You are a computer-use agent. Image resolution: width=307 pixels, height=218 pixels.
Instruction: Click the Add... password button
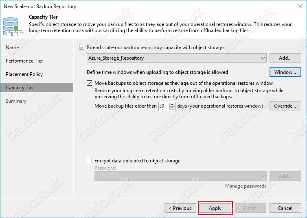tap(285, 176)
